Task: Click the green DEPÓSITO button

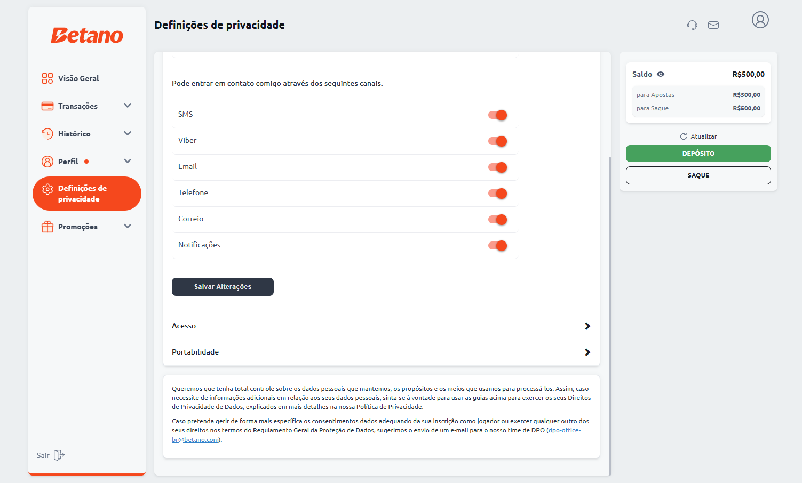Action: coord(698,154)
